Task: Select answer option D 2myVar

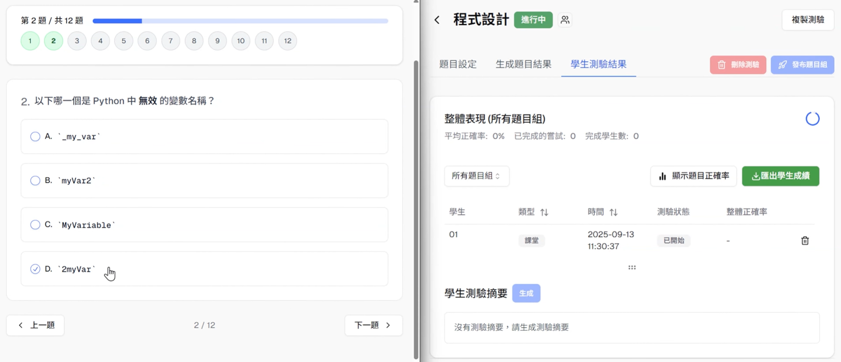Action: click(x=204, y=269)
